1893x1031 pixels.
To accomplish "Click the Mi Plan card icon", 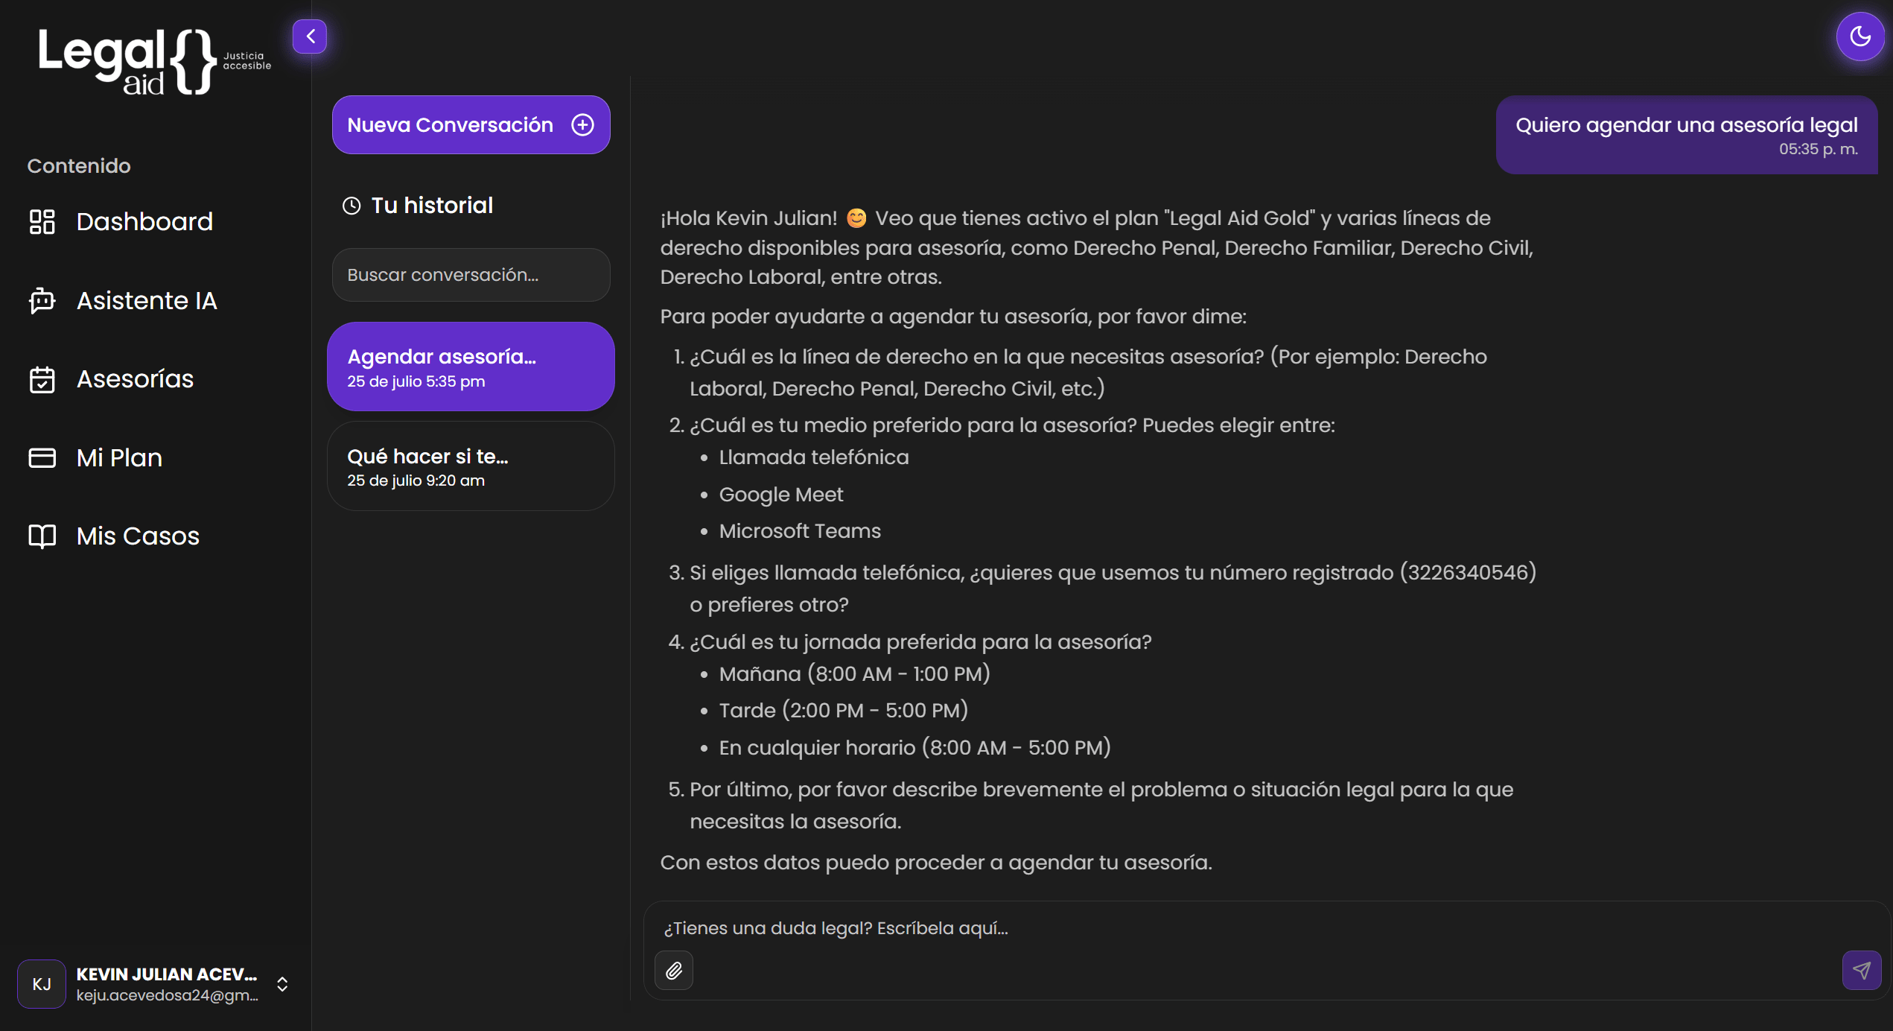I will 42,457.
